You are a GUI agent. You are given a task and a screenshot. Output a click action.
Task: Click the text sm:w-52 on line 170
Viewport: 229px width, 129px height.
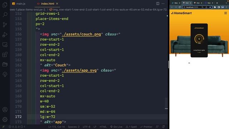point(48,106)
